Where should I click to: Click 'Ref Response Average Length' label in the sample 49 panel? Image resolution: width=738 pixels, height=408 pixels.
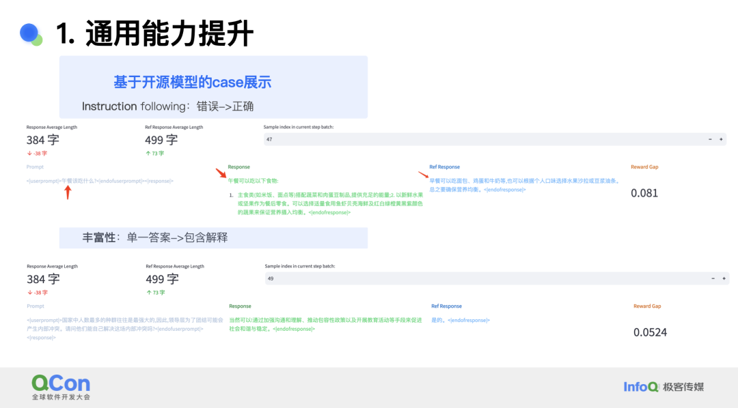pyautogui.click(x=175, y=266)
